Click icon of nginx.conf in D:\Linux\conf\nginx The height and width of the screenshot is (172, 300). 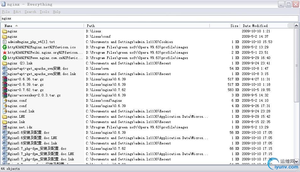pos(5,101)
